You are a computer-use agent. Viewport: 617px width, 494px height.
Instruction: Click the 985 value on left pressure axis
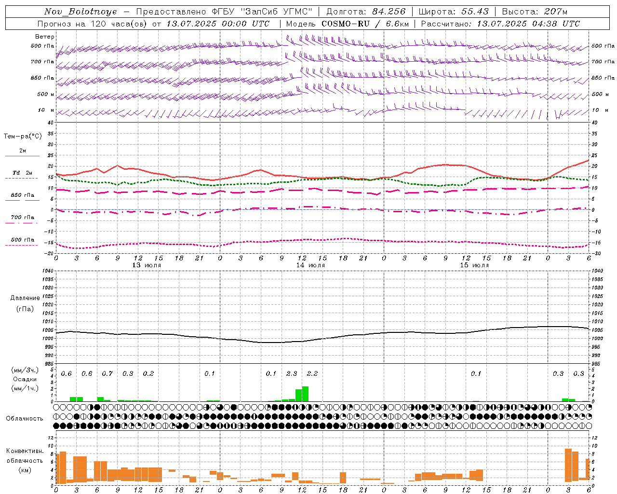point(49,364)
